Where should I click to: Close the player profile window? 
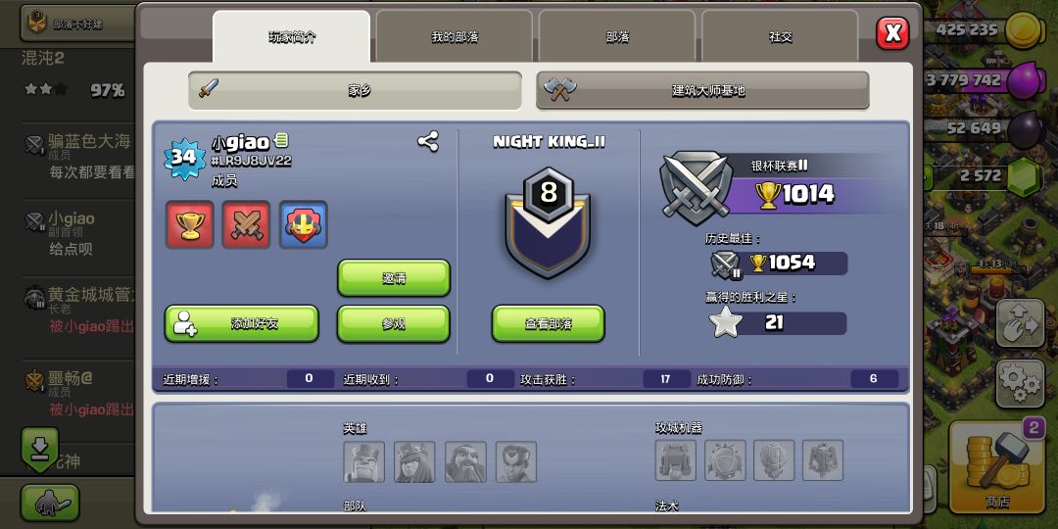tap(892, 33)
